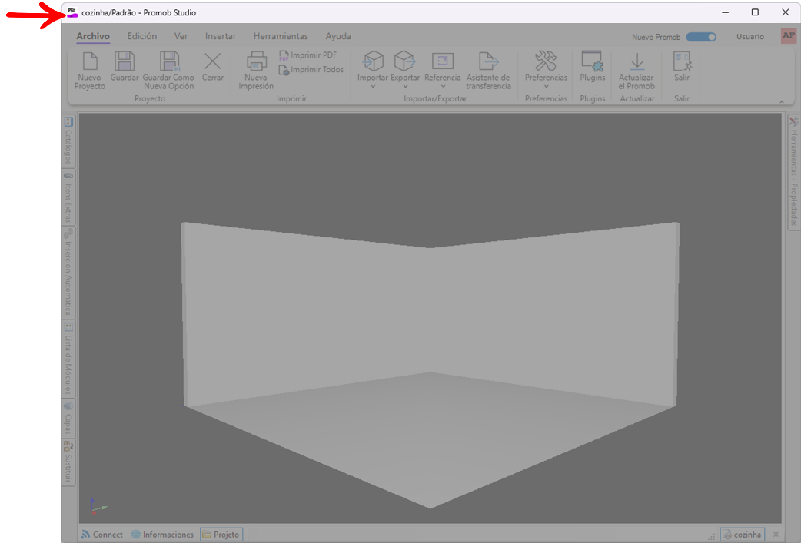The image size is (801, 543).
Task: Click the Preferencias tools icon
Action: (546, 61)
